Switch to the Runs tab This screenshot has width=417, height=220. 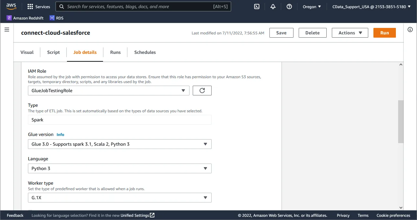[x=115, y=52]
